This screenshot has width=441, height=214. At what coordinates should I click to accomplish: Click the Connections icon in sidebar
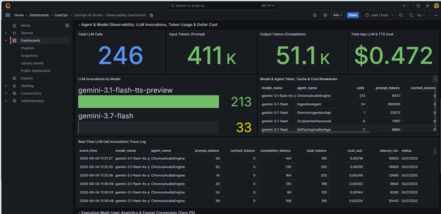tap(14, 93)
